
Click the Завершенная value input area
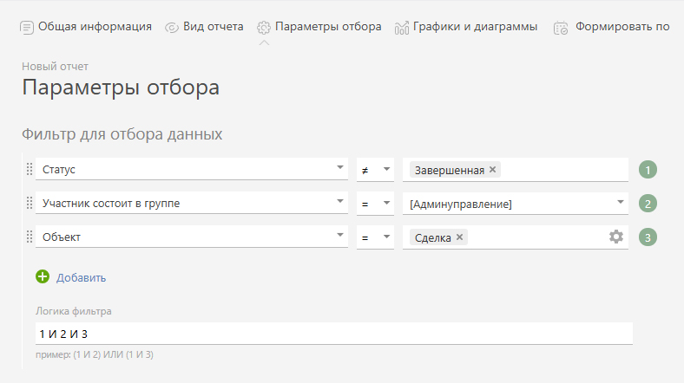tap(516, 170)
